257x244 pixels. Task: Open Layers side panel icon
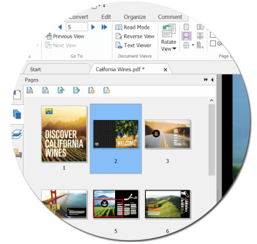tap(17, 134)
